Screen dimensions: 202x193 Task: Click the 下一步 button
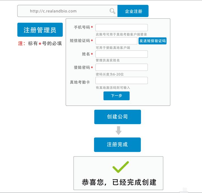(x=116, y=96)
